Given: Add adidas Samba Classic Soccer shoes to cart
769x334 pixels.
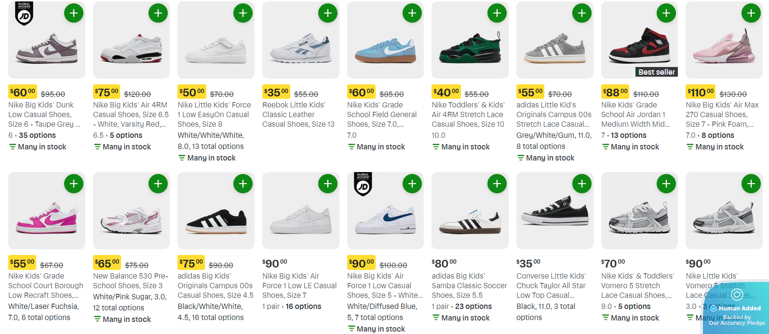Looking at the screenshot, I should pos(497,184).
